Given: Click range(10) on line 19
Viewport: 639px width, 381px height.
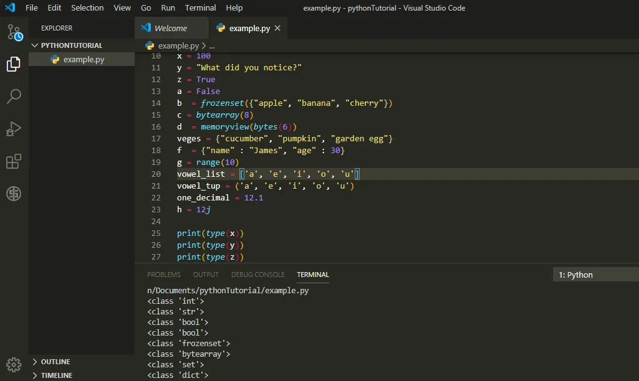Looking at the screenshot, I should (x=218, y=162).
